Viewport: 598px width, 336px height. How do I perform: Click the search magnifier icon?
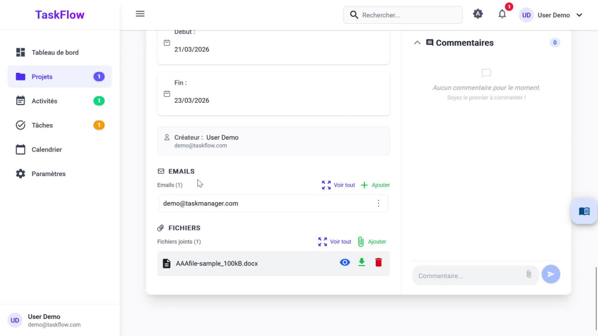354,15
